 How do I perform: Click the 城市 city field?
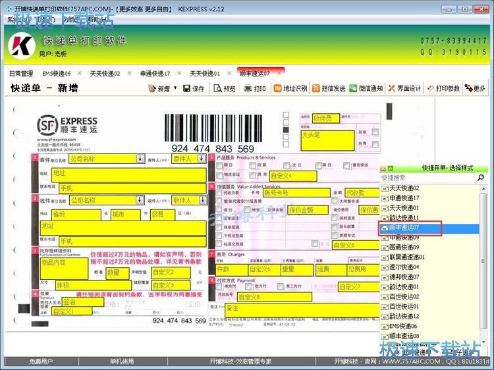[x=126, y=215]
